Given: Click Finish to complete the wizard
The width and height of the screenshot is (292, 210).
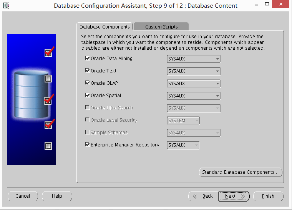Looking at the screenshot, I should [268, 196].
